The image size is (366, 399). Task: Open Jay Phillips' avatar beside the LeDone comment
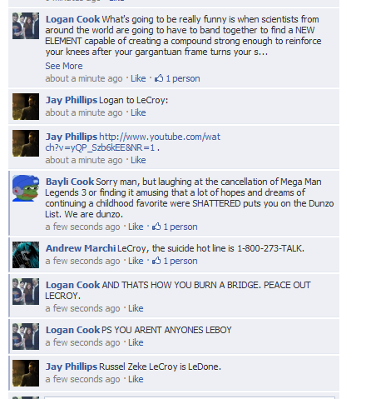tap(26, 373)
